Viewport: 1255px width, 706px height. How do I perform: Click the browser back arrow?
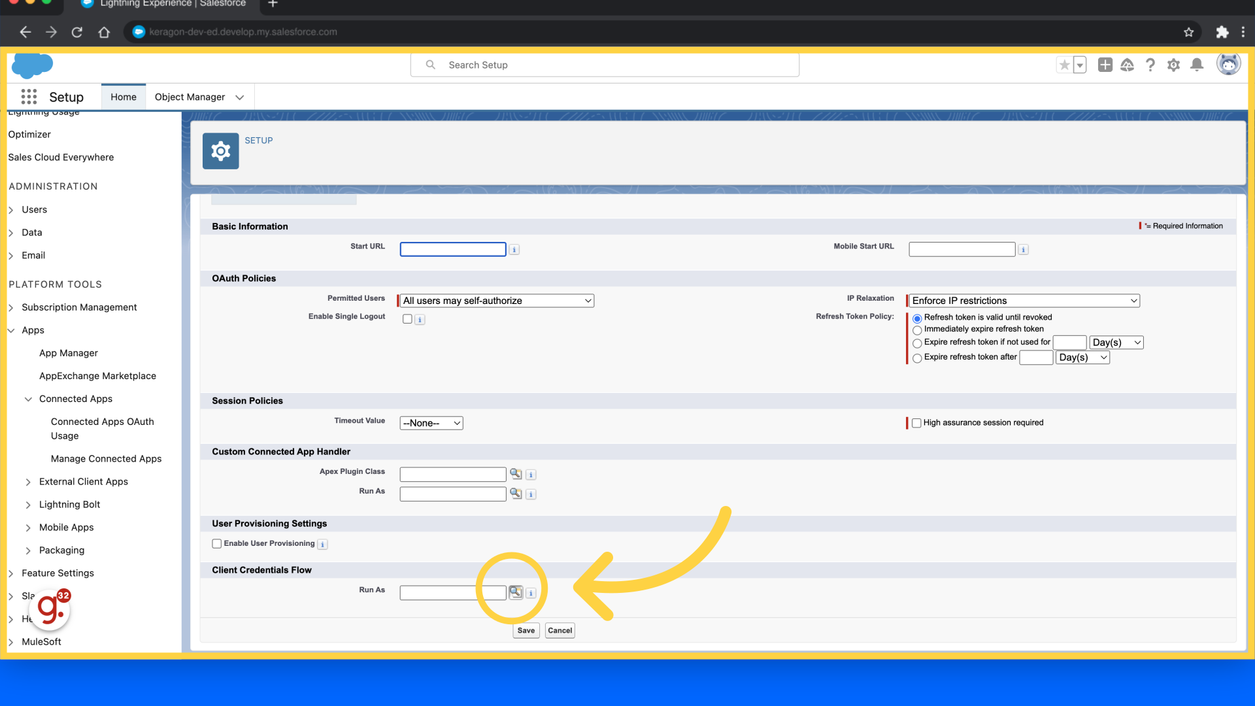coord(25,32)
